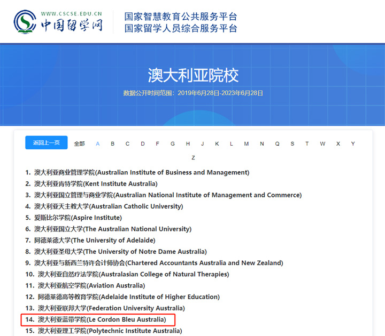Filter schools by letter G

[x=173, y=144]
